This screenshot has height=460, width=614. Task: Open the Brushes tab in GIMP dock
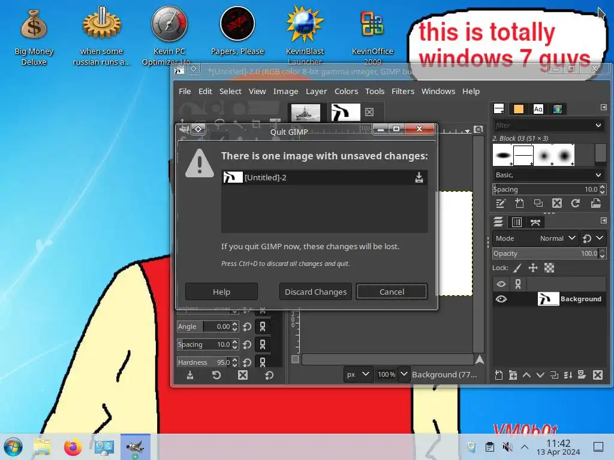point(499,109)
